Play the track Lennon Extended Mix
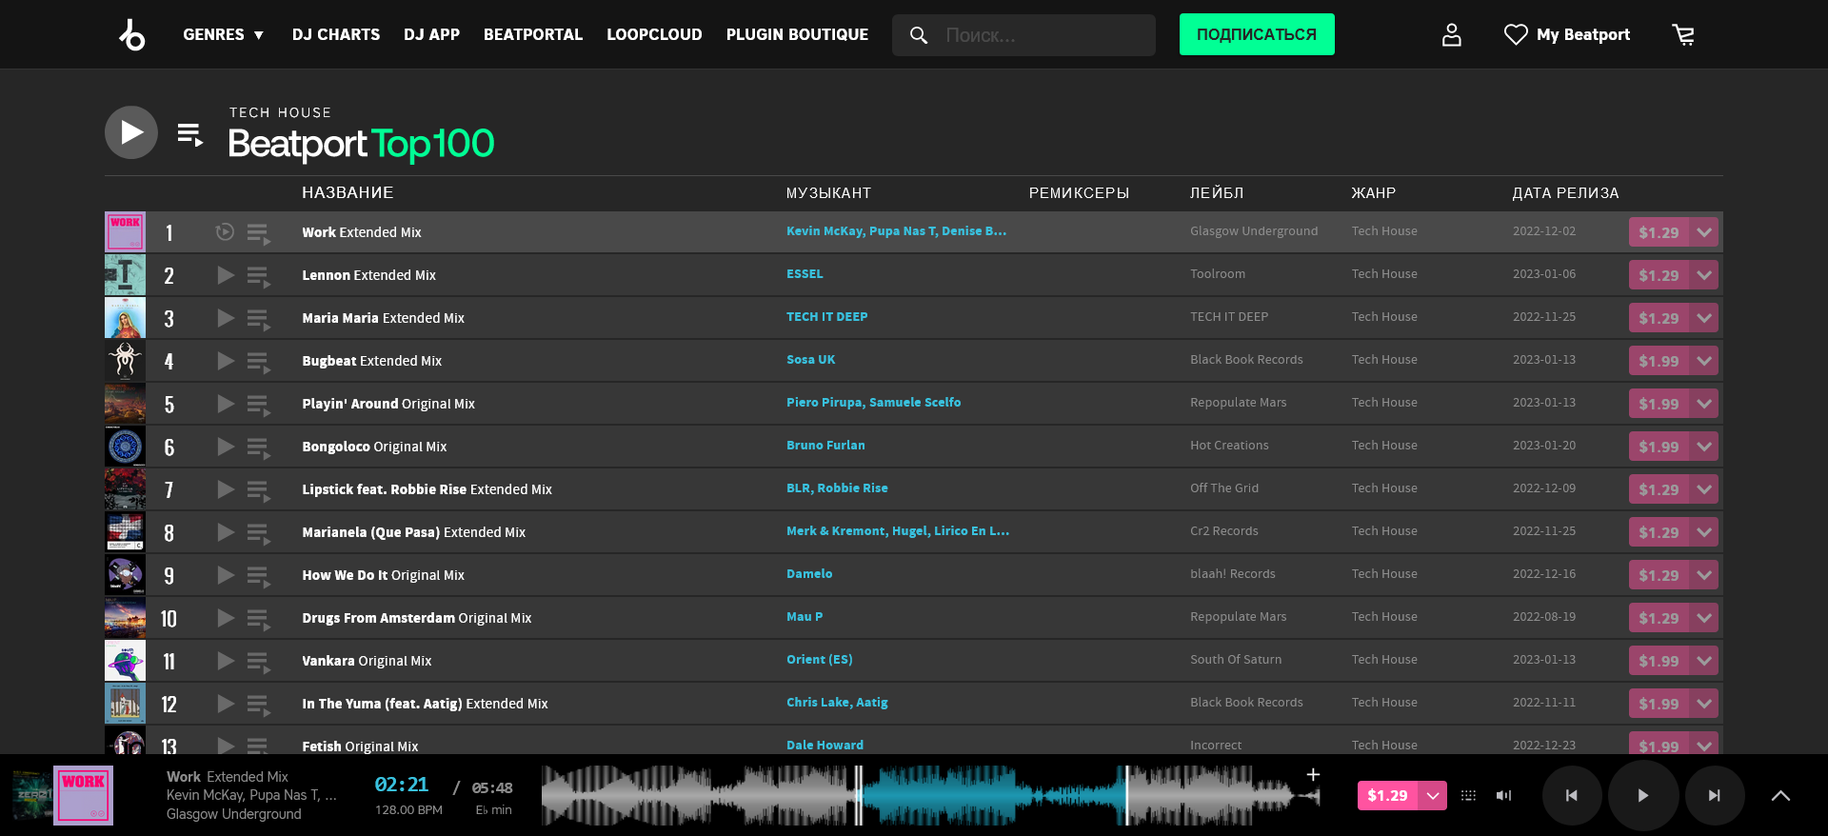The image size is (1828, 836). pyautogui.click(x=226, y=275)
